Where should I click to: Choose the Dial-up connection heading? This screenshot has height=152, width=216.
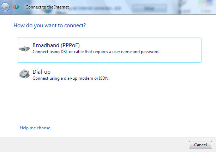point(41,72)
